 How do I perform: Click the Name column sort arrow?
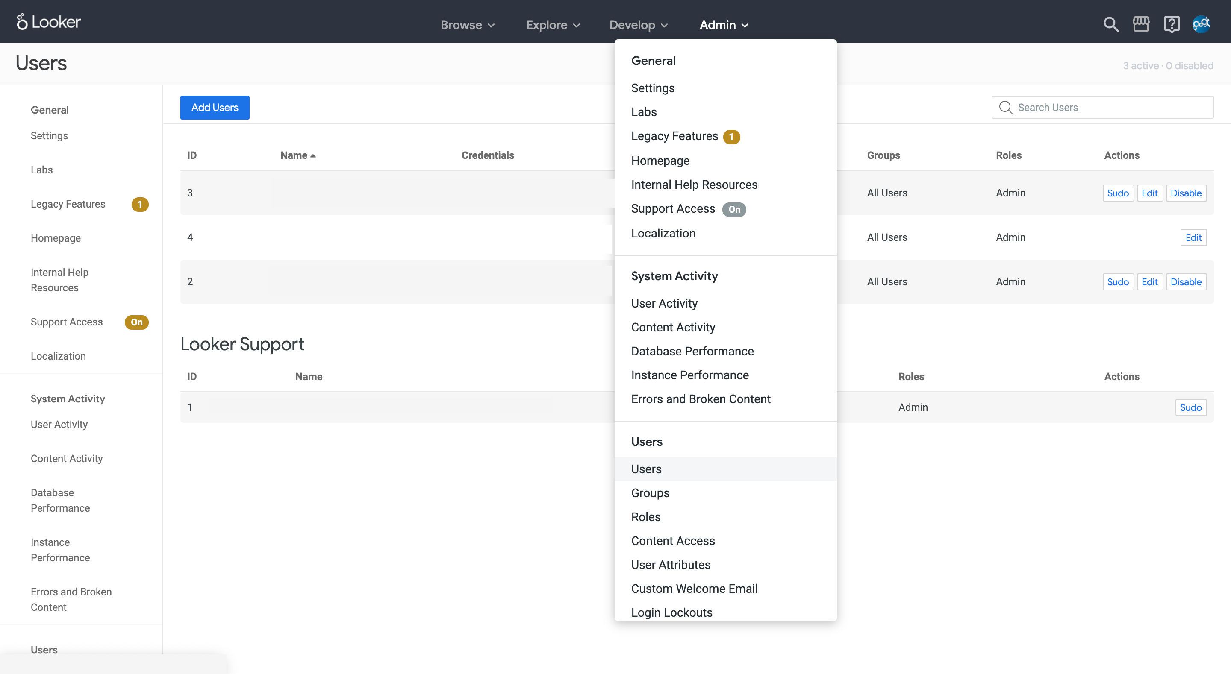point(313,156)
